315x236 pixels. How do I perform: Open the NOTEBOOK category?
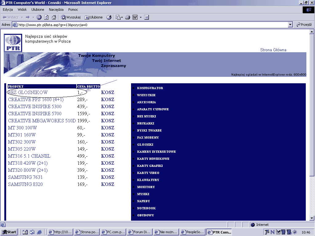pyautogui.click(x=146, y=208)
